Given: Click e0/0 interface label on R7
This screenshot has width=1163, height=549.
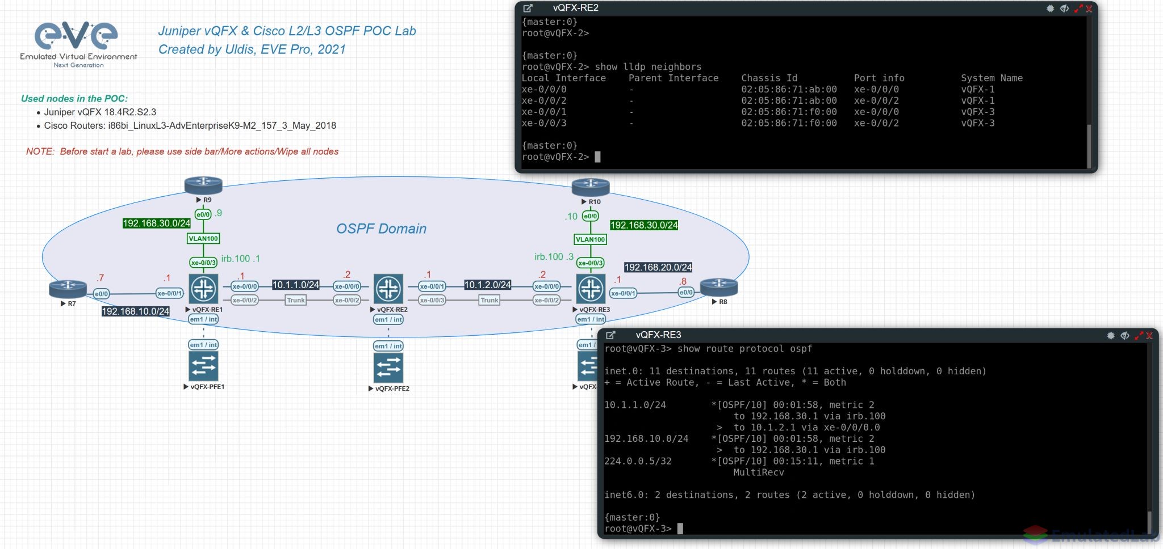Looking at the screenshot, I should (x=102, y=294).
